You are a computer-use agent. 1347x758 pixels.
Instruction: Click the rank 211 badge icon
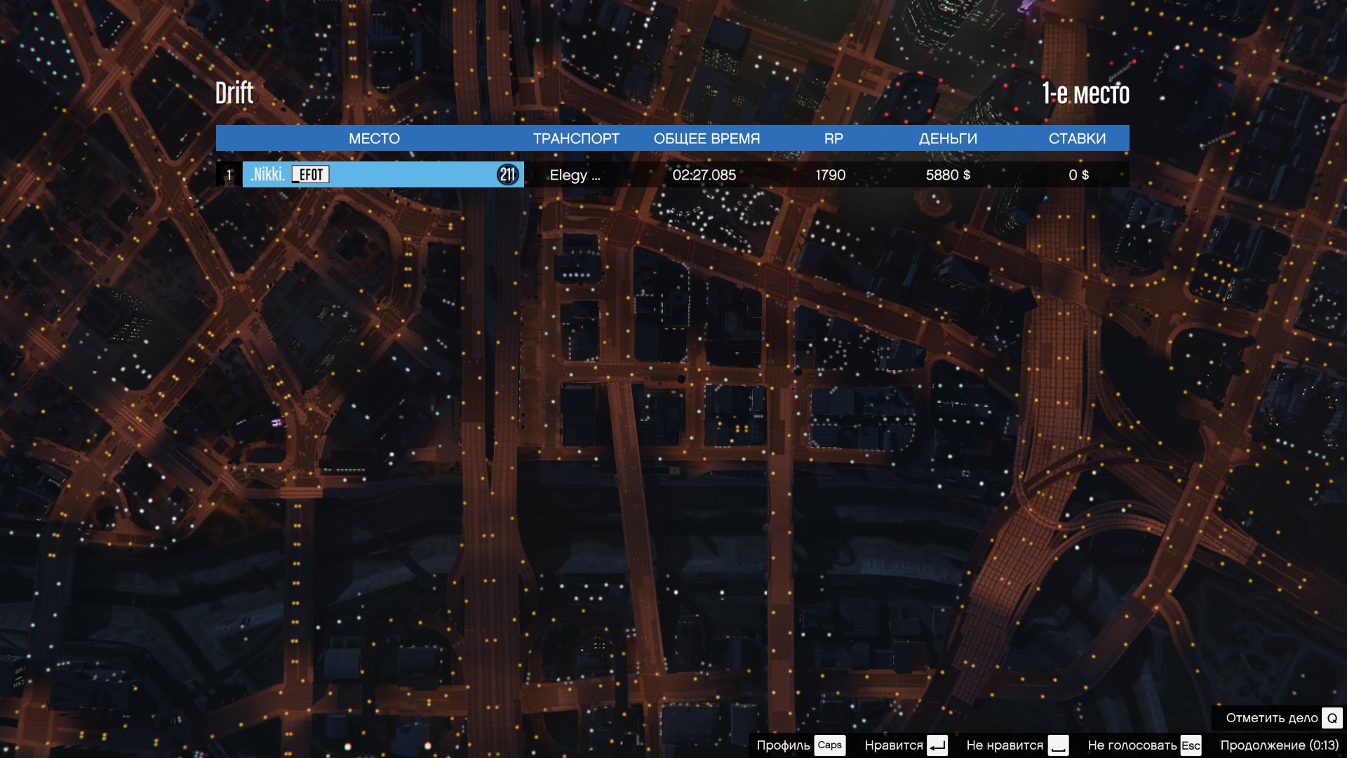pos(507,175)
